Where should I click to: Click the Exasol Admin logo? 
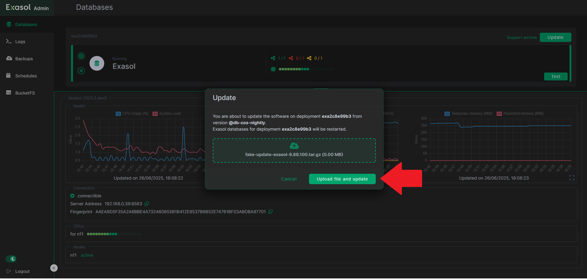click(x=27, y=8)
